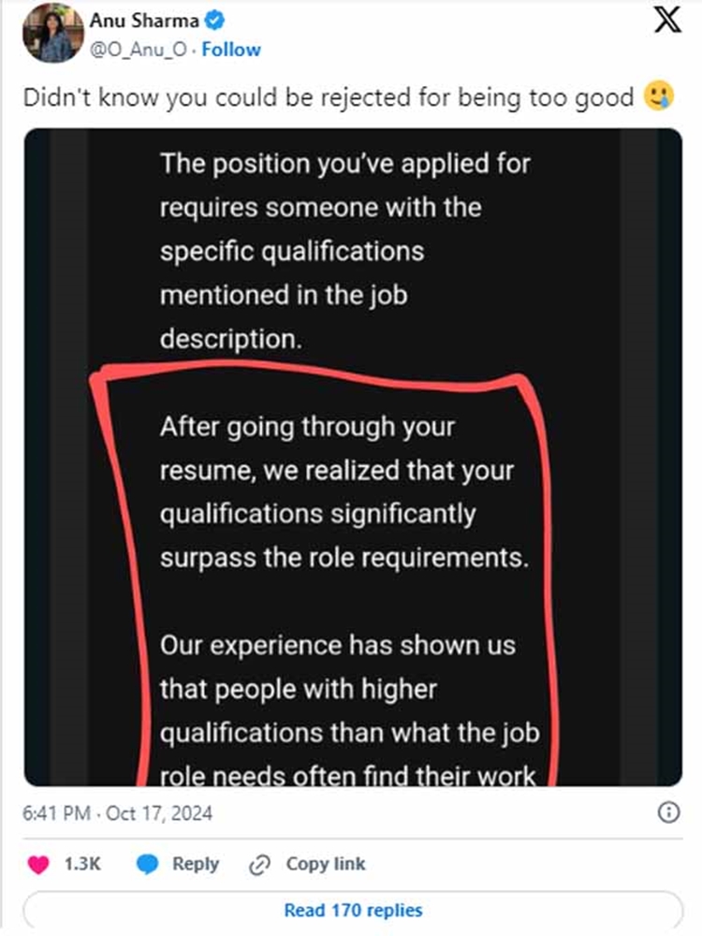
Task: Open Read 170 replies
Action: tap(351, 910)
